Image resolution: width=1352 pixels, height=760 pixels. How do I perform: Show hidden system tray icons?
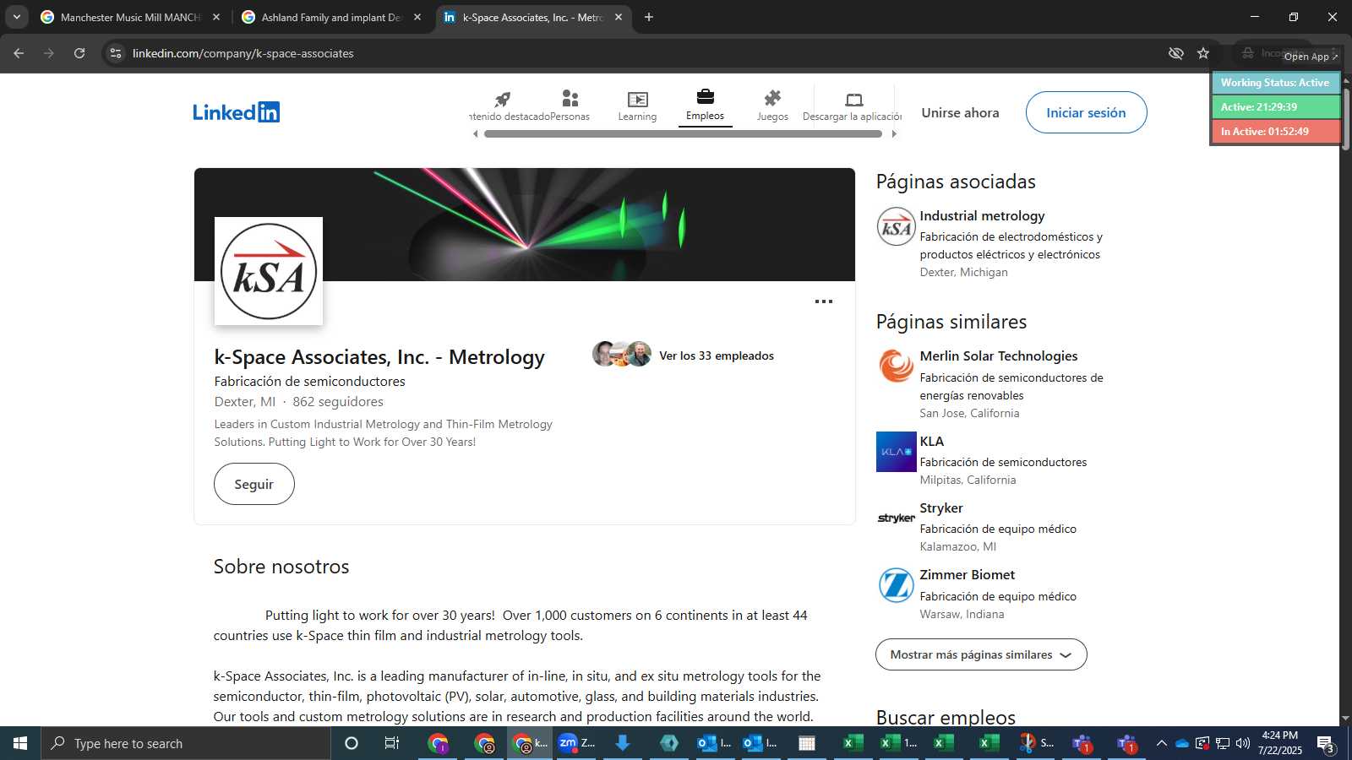click(x=1161, y=743)
